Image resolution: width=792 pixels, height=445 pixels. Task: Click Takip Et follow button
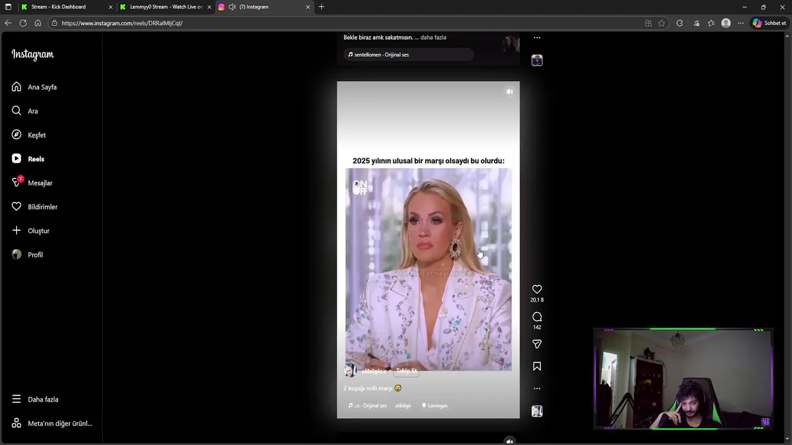coord(407,371)
